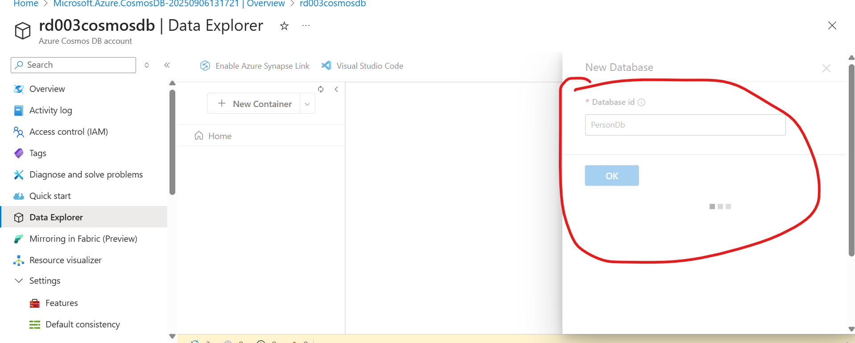Open Visual Studio Code from toolbar
Screen dimensions: 855x343
tap(362, 66)
